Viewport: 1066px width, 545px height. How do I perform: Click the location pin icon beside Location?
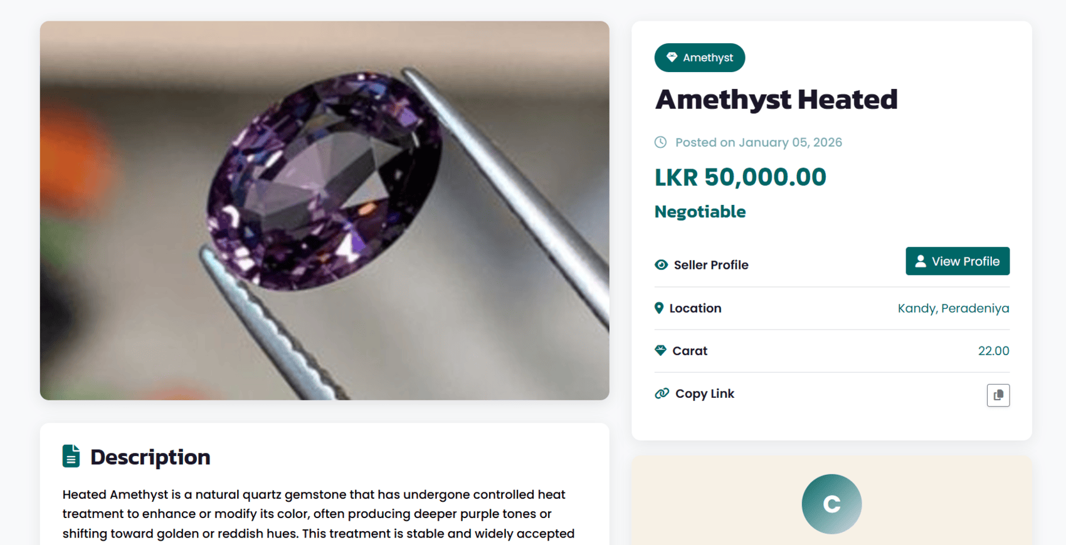[x=659, y=308]
